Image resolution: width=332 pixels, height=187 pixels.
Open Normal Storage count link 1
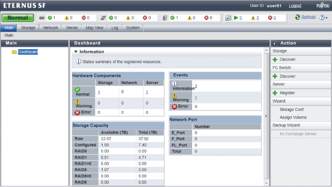click(x=99, y=92)
